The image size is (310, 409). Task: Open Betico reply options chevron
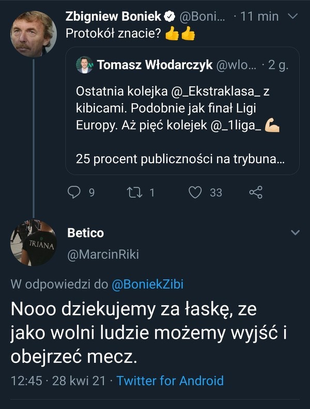coord(295,233)
